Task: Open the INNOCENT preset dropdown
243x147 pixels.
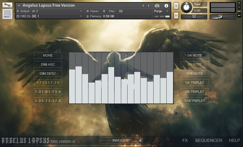Action: click(121, 140)
